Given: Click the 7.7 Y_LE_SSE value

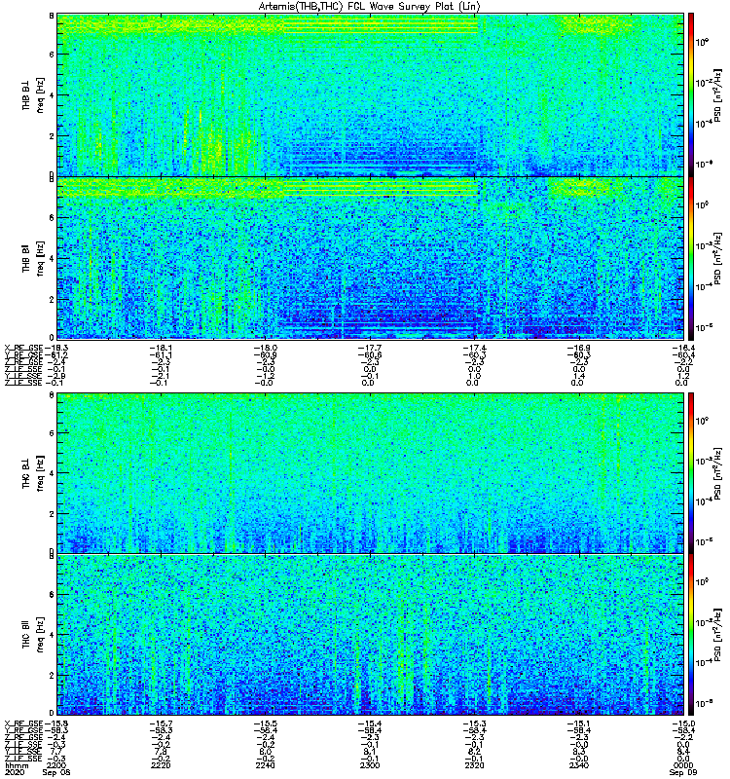Looking at the screenshot, I should coord(56,752).
